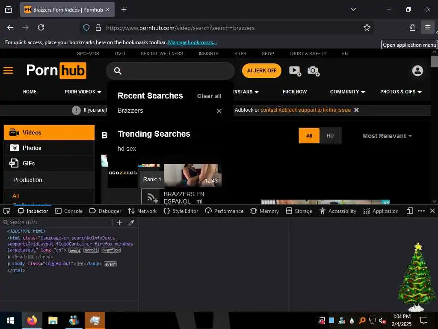This screenshot has width=438, height=329.
Task: Open 'contact Adblock support' link
Action: point(305,110)
